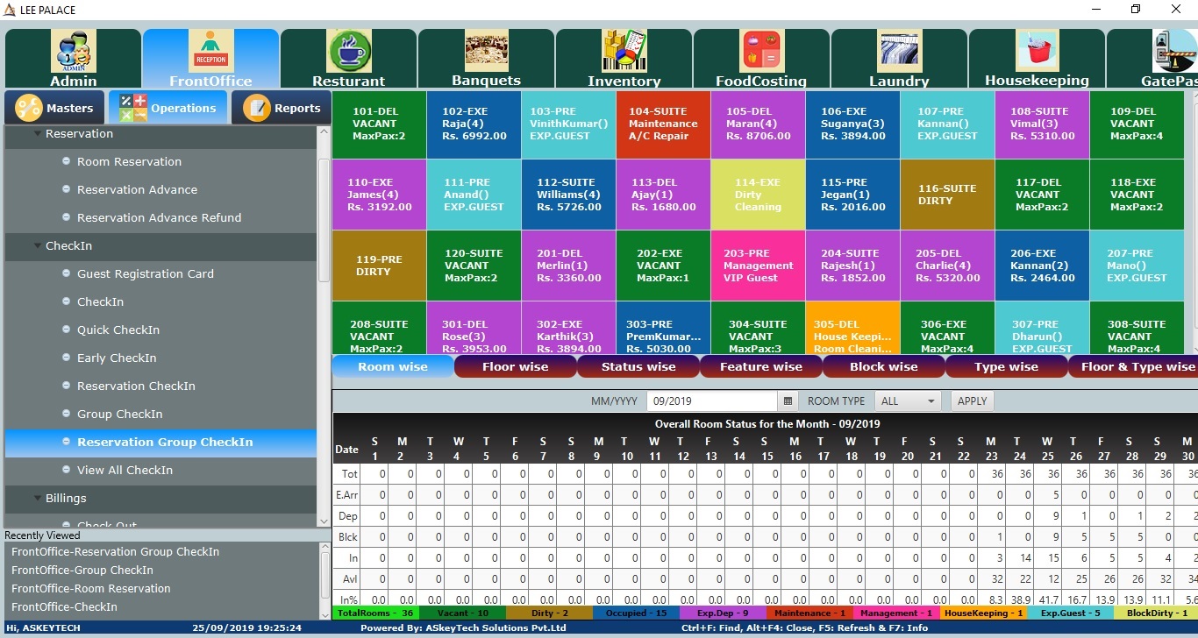Open the Admin module icon
The image size is (1198, 638).
pyautogui.click(x=74, y=52)
